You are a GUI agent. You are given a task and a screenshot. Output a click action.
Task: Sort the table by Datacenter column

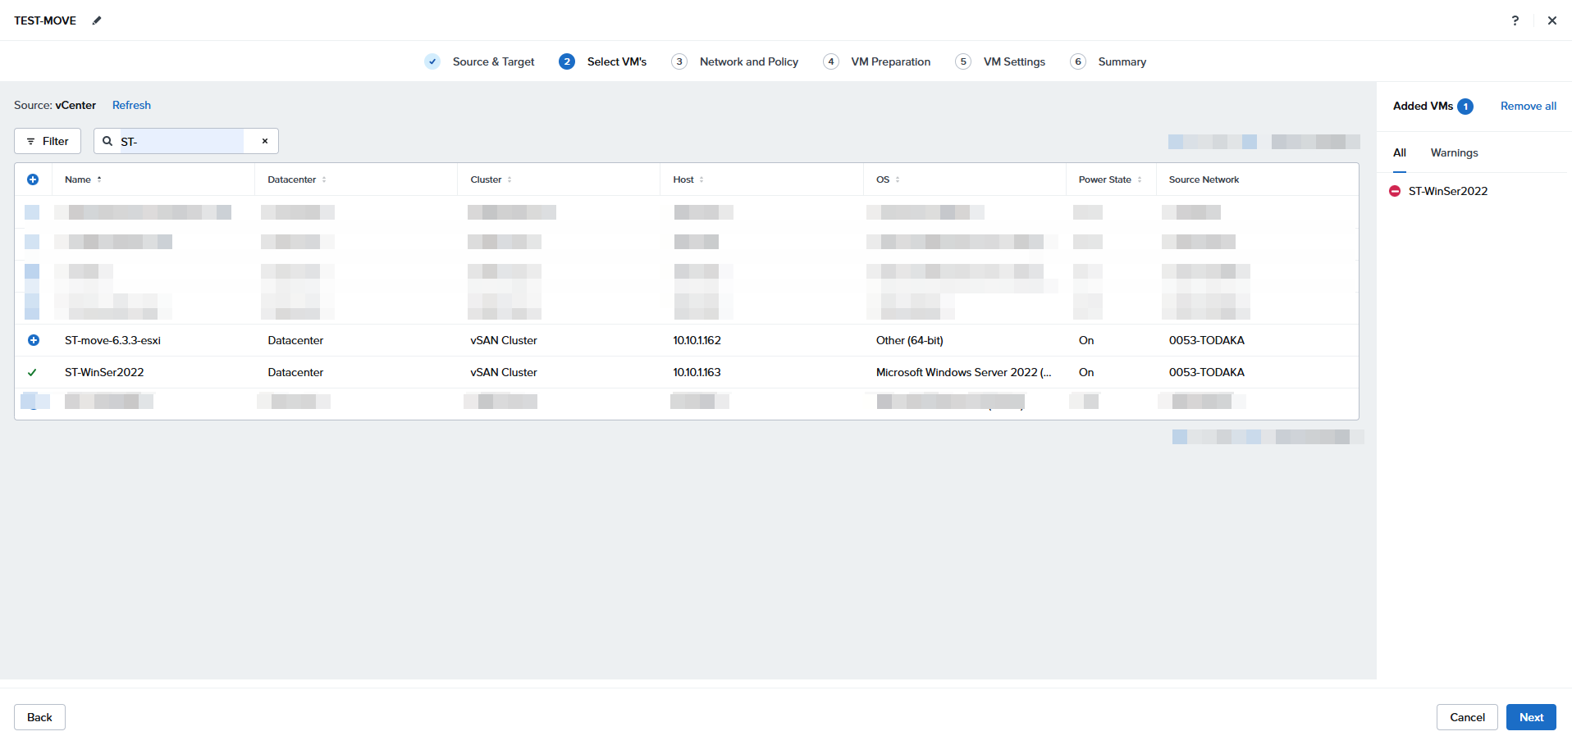coord(297,179)
